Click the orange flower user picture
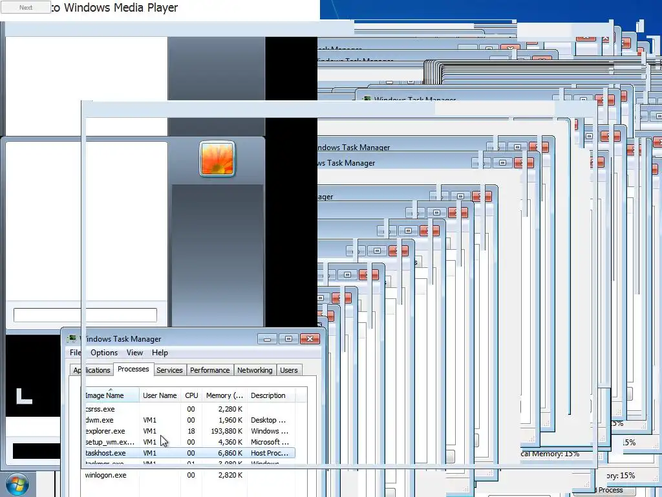Viewport: 662px width, 497px height. [x=217, y=159]
